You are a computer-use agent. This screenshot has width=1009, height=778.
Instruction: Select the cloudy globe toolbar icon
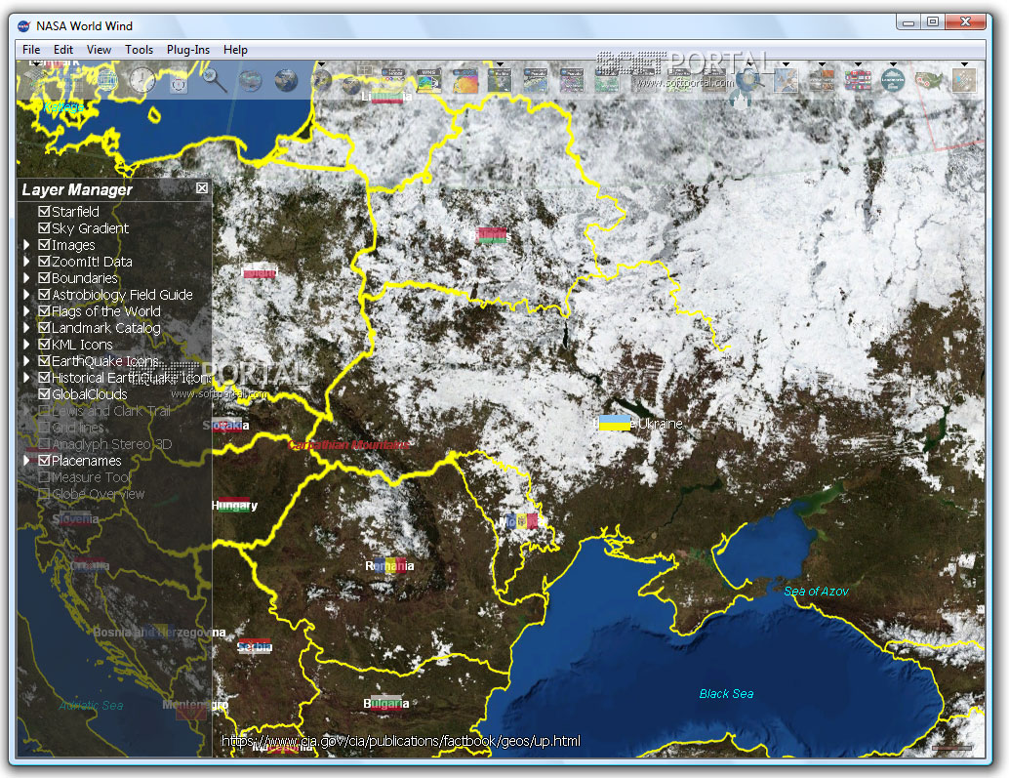[x=251, y=81]
